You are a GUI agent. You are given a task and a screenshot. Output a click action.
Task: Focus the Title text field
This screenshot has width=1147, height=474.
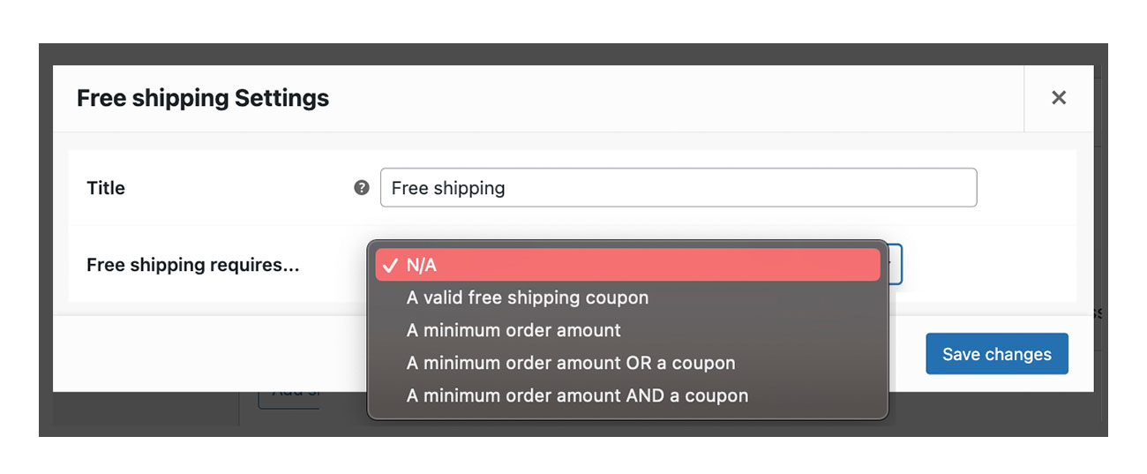coord(678,187)
